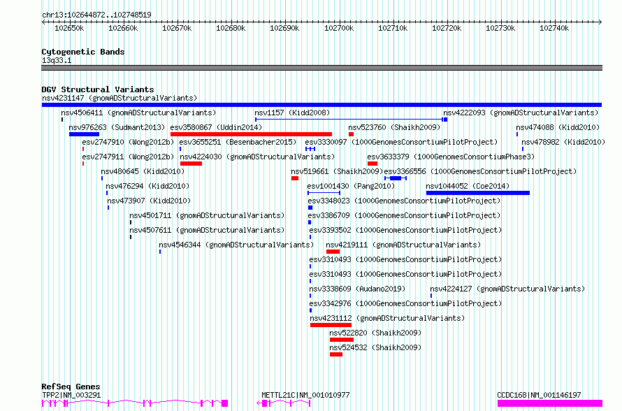Open the esv1001430 (Pang2010) variant

coord(351,186)
